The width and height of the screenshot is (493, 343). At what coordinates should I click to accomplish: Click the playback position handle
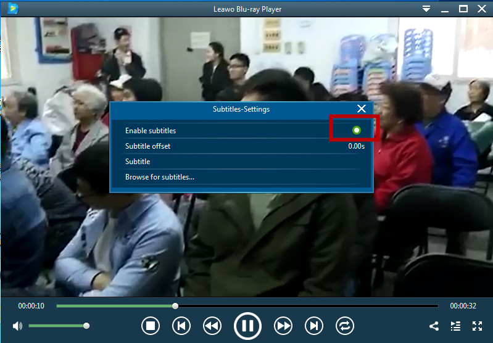coord(175,306)
